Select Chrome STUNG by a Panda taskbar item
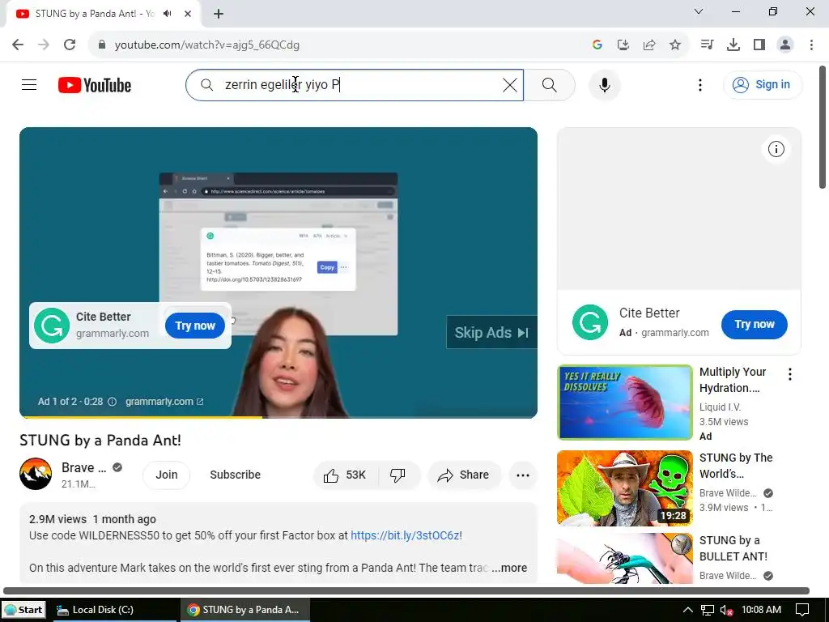 [244, 610]
